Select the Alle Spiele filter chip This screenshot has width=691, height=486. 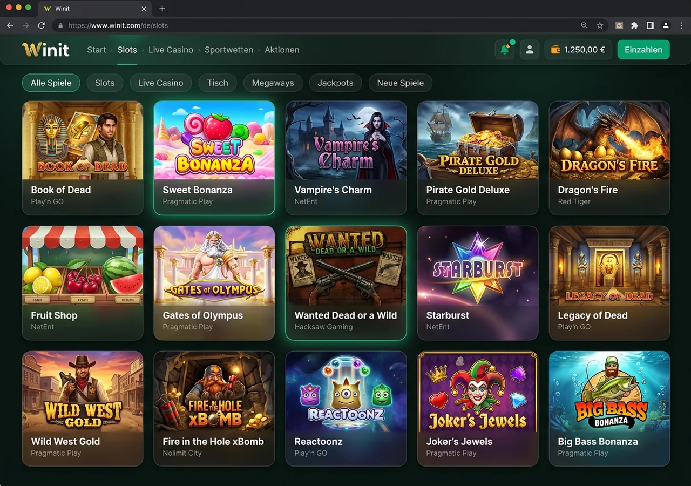point(51,83)
